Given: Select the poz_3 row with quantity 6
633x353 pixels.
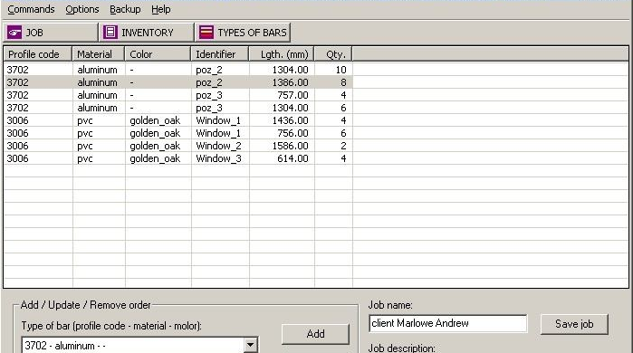Looking at the screenshot, I should pos(177,108).
